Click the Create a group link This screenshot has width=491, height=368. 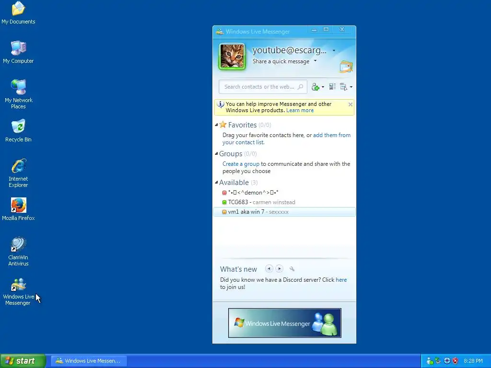click(x=241, y=164)
